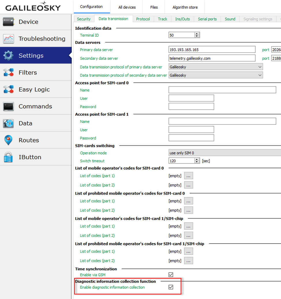Open the Easy Logic icon
281x299 pixels.
pos(8,89)
